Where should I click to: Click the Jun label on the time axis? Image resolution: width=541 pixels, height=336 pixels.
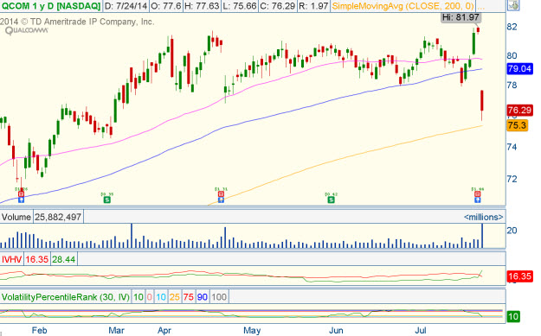tap(336, 331)
